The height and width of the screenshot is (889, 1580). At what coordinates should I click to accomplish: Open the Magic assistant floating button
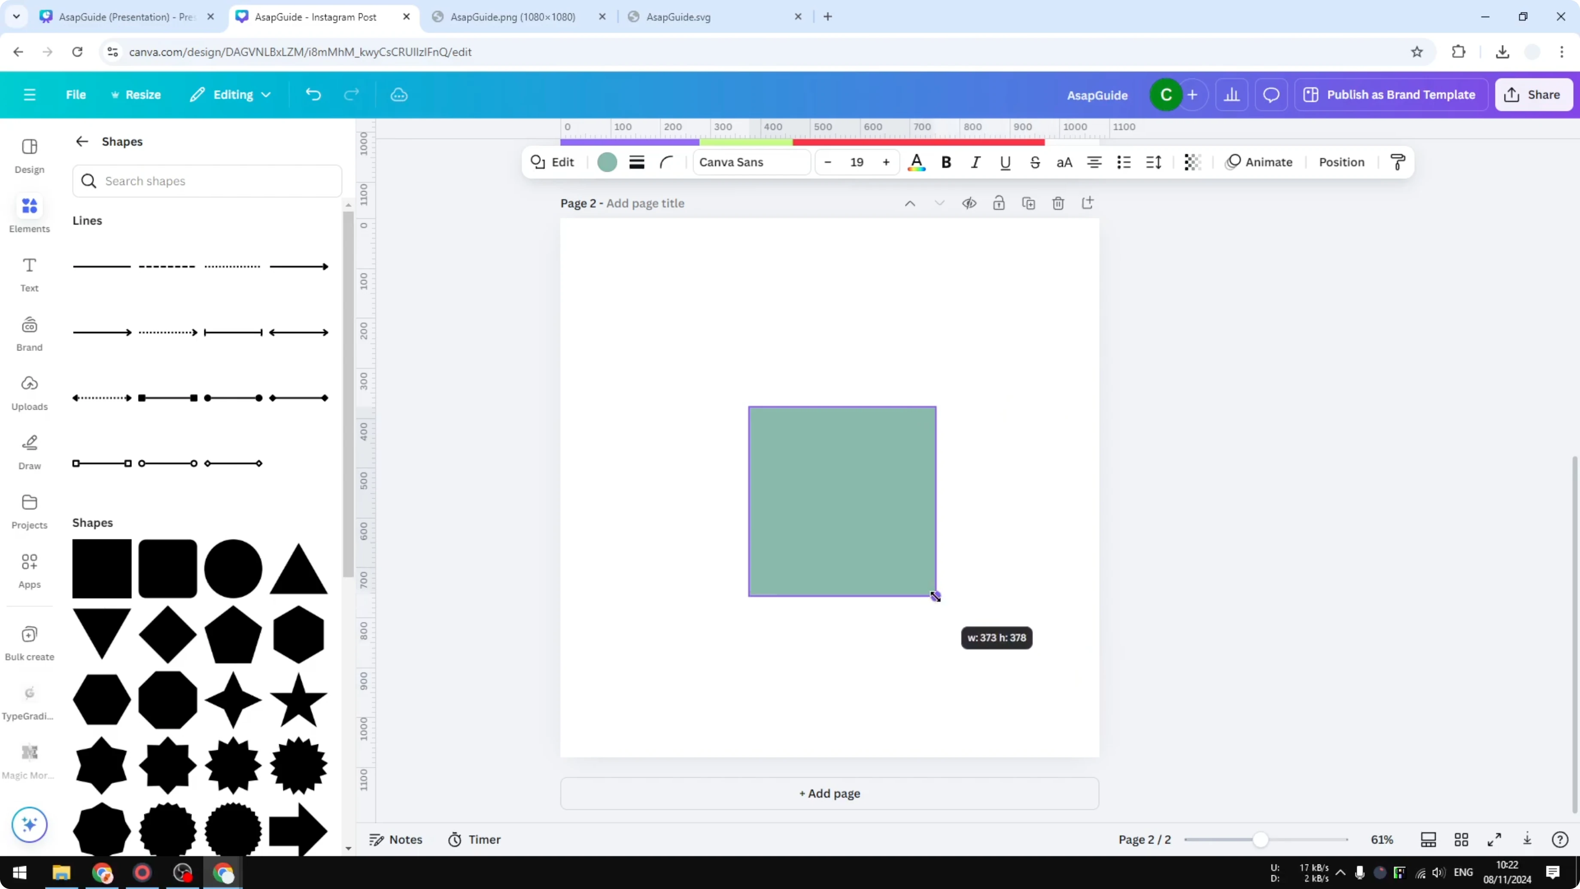(x=29, y=825)
